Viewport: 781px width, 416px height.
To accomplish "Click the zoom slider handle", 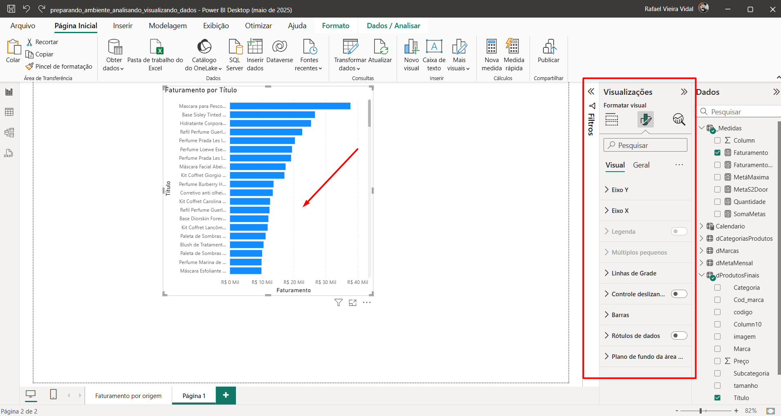I will (701, 411).
